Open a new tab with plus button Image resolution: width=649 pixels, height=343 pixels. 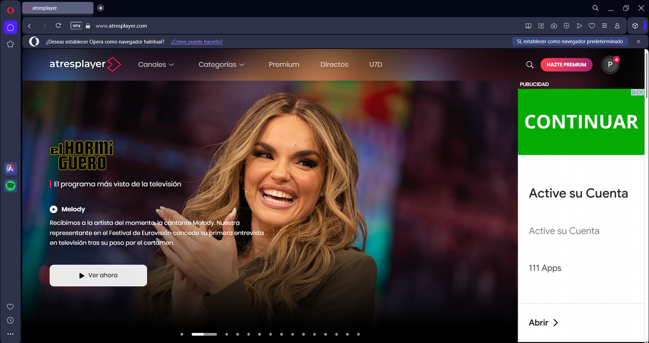click(x=100, y=8)
